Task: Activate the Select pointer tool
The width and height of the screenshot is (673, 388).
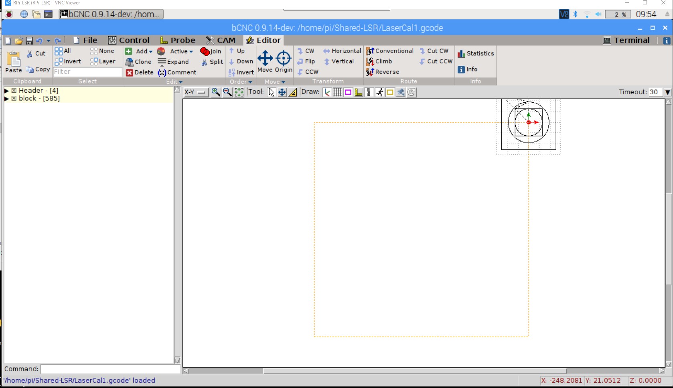Action: pos(272,92)
